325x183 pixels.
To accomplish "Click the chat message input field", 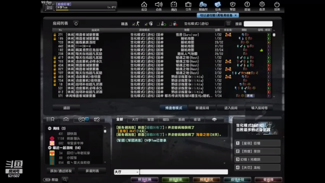I will [x=184, y=172].
